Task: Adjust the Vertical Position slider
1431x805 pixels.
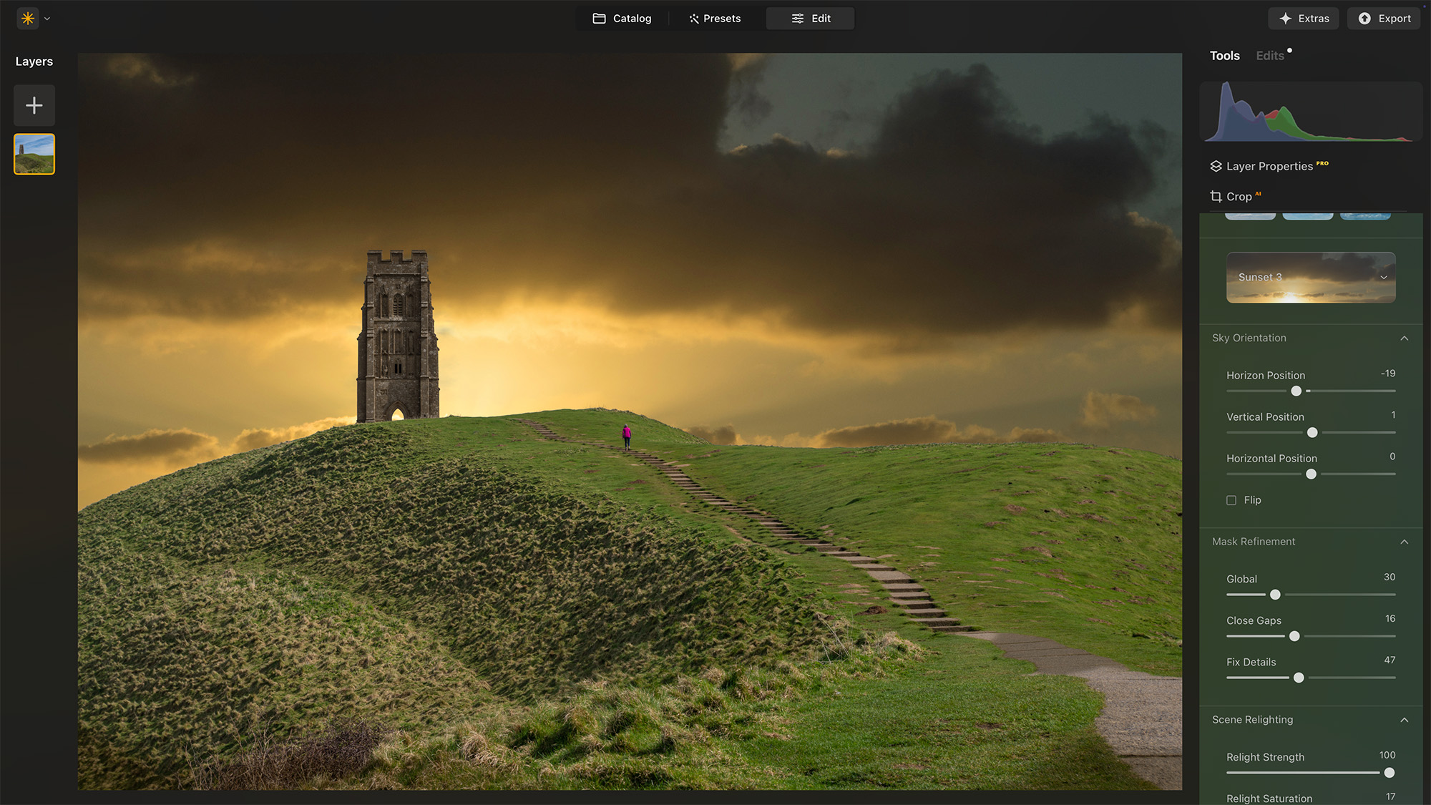Action: [1312, 433]
